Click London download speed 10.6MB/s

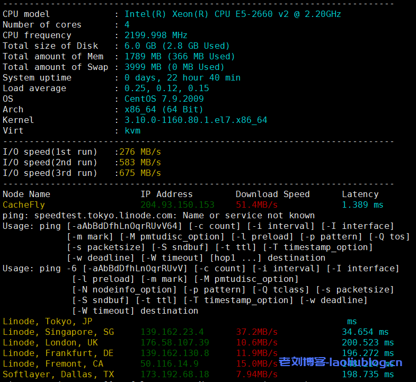tap(257, 343)
